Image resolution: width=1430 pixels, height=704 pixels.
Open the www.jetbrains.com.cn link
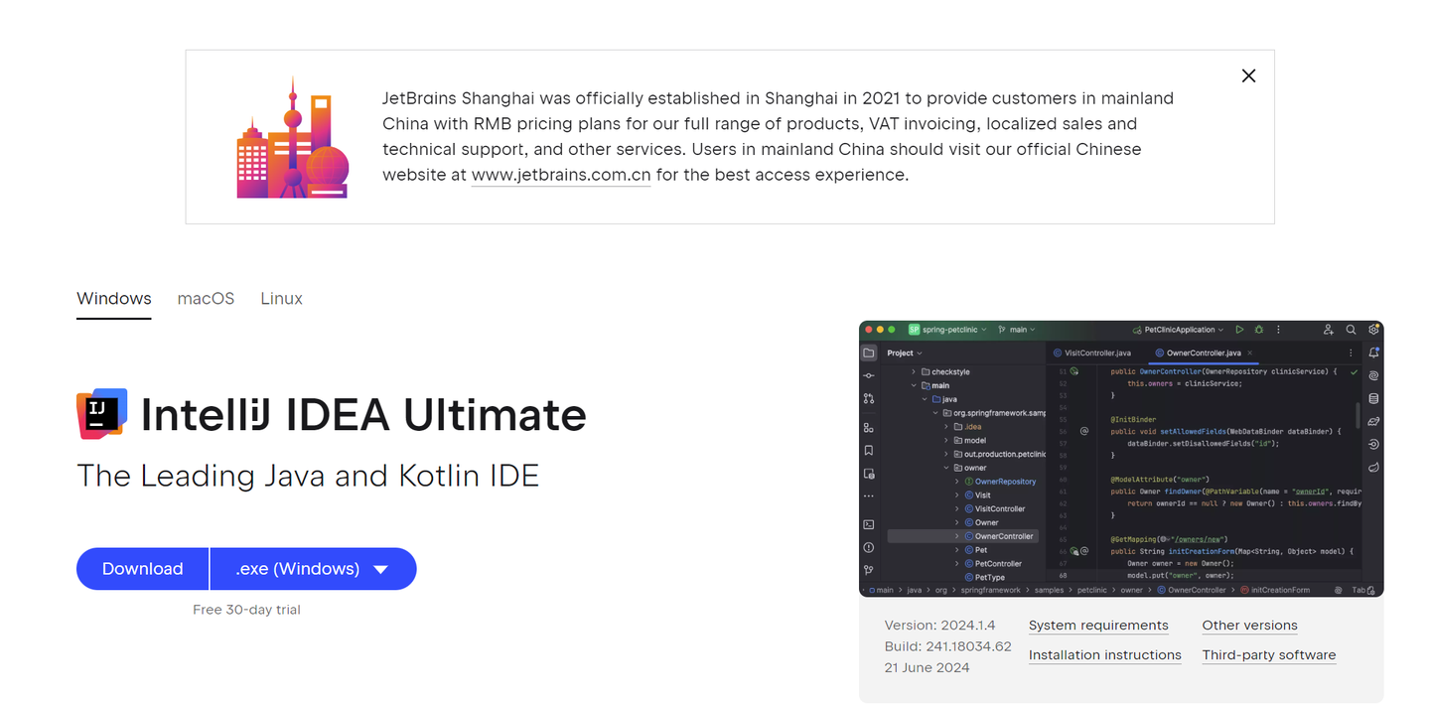pyautogui.click(x=561, y=175)
